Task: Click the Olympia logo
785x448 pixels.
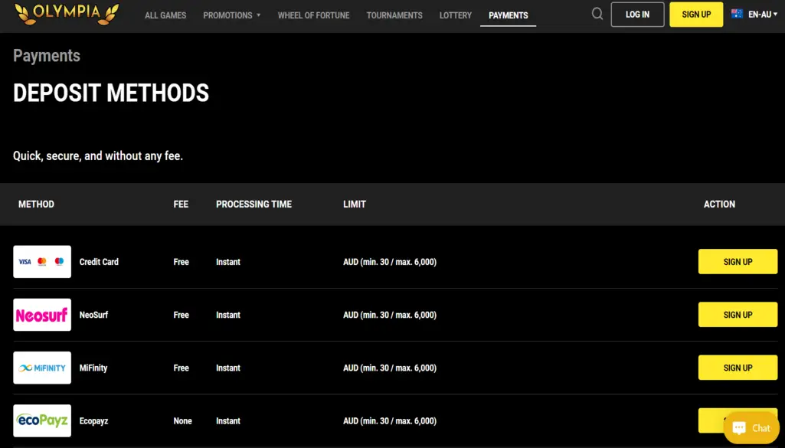Action: [x=67, y=14]
